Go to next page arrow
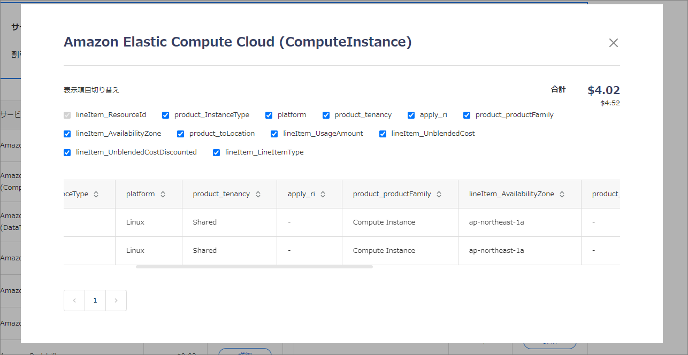The image size is (688, 355). (116, 300)
